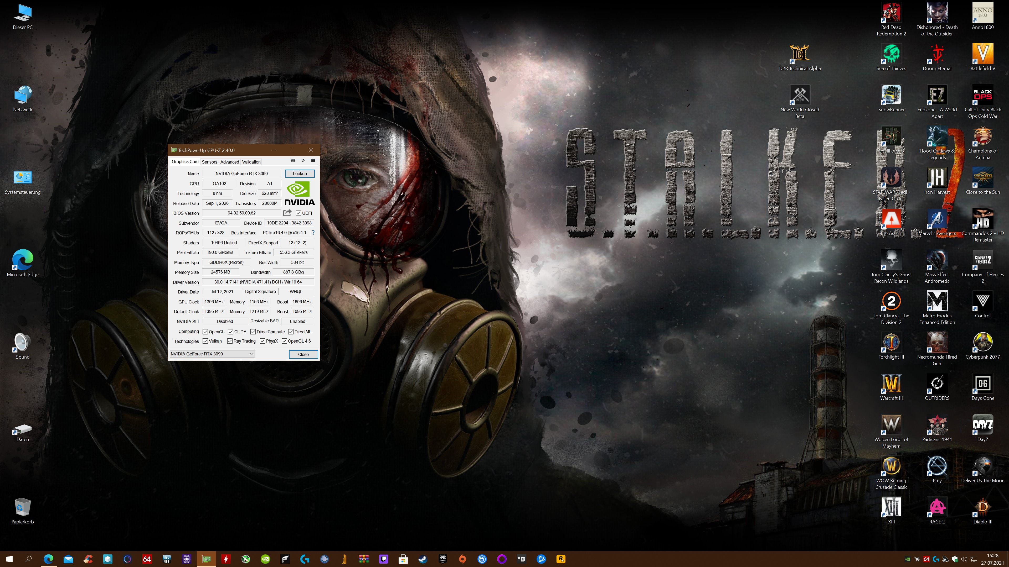Toggle the UEFI checkbox

coord(298,213)
